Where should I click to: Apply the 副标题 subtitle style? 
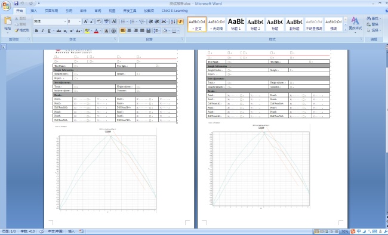click(294, 24)
